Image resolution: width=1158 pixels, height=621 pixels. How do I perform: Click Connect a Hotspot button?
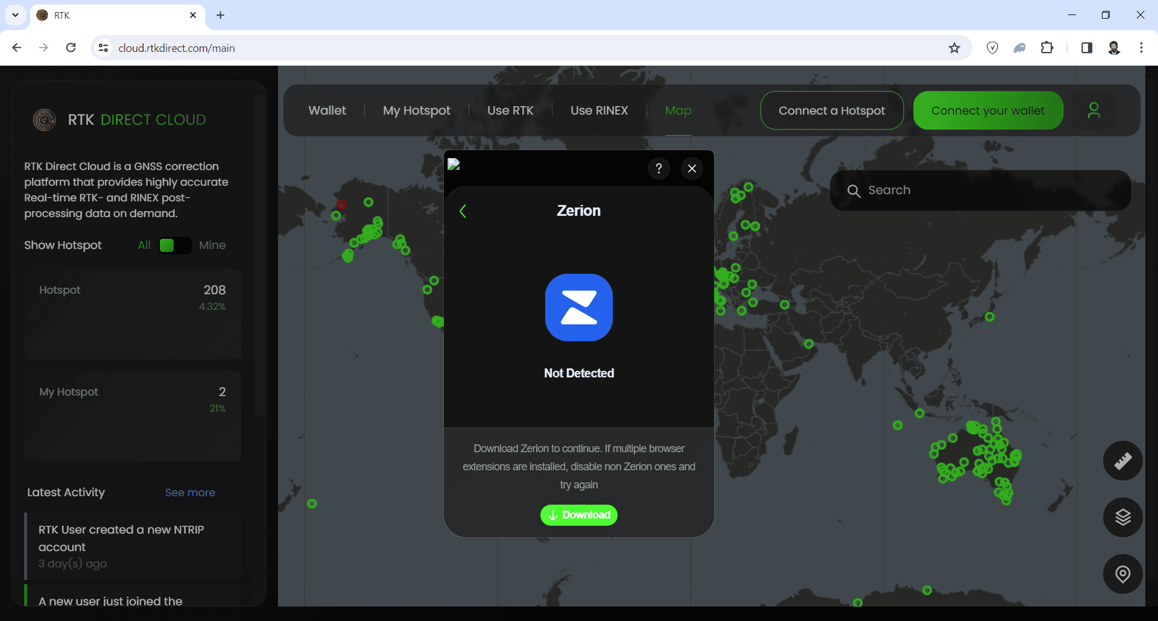tap(832, 110)
